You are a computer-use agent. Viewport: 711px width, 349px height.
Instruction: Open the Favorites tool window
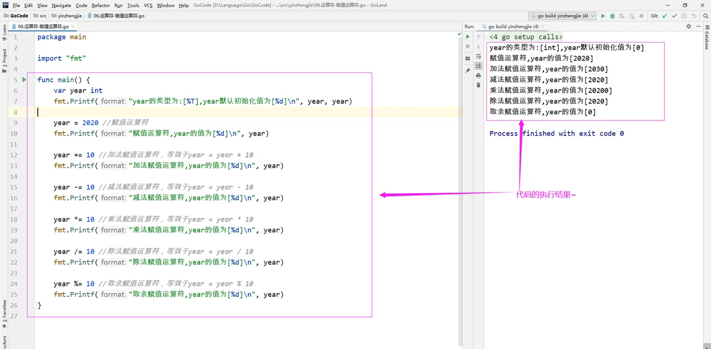coord(4,314)
